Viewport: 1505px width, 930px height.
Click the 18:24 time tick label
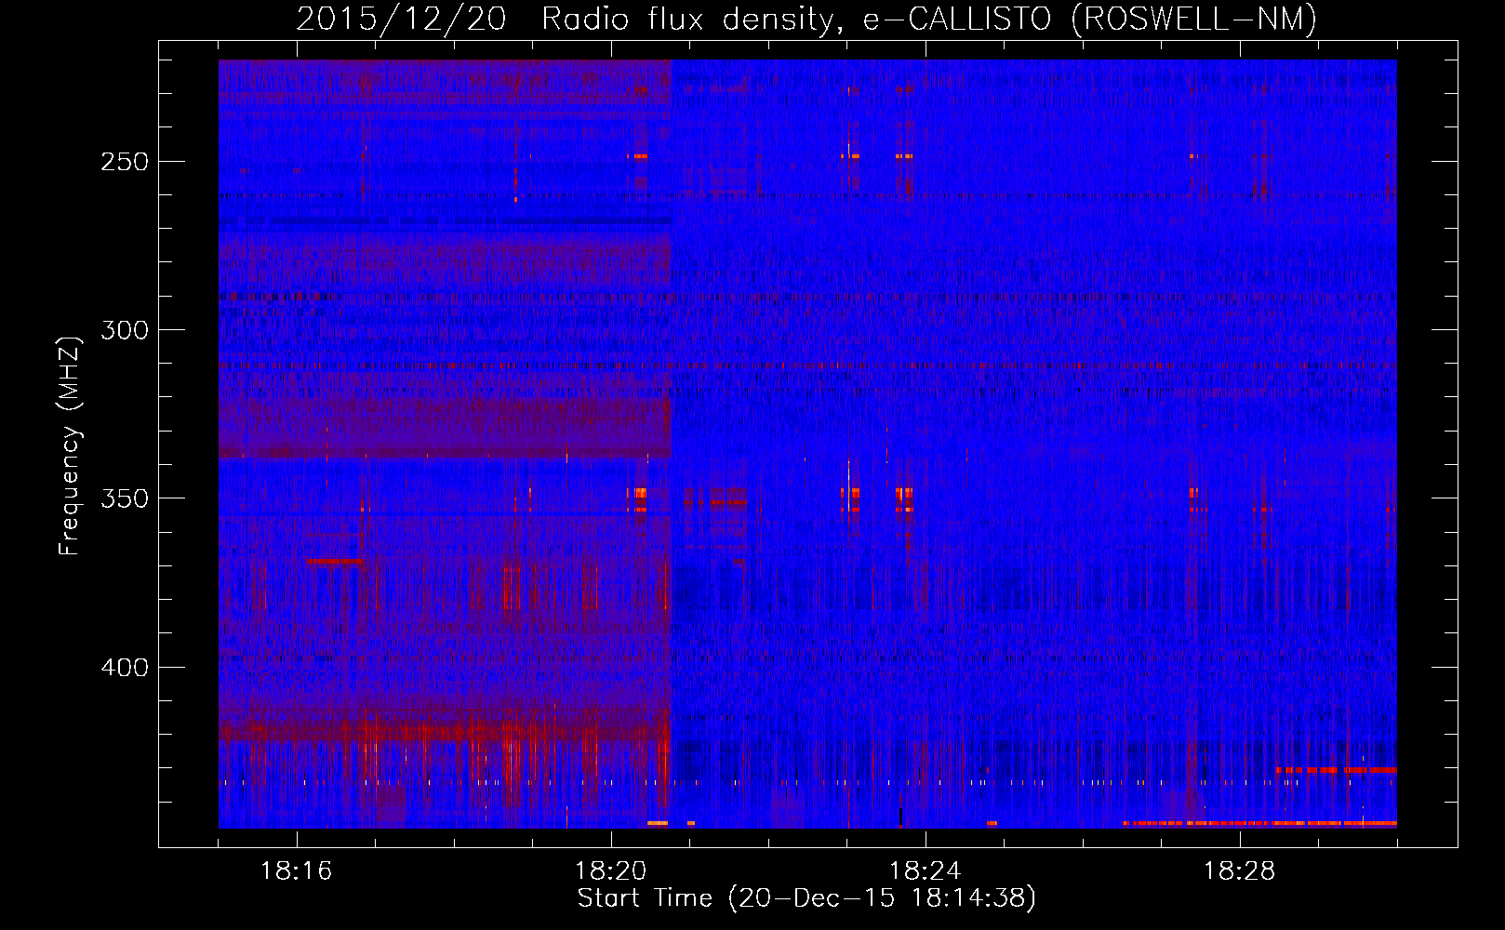pos(926,871)
